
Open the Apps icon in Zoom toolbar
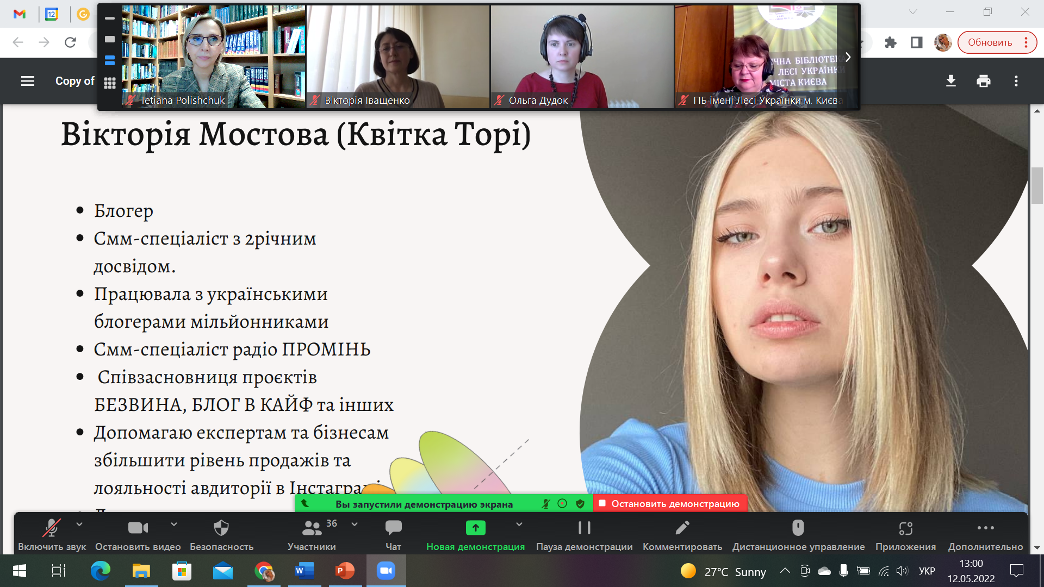point(905,528)
